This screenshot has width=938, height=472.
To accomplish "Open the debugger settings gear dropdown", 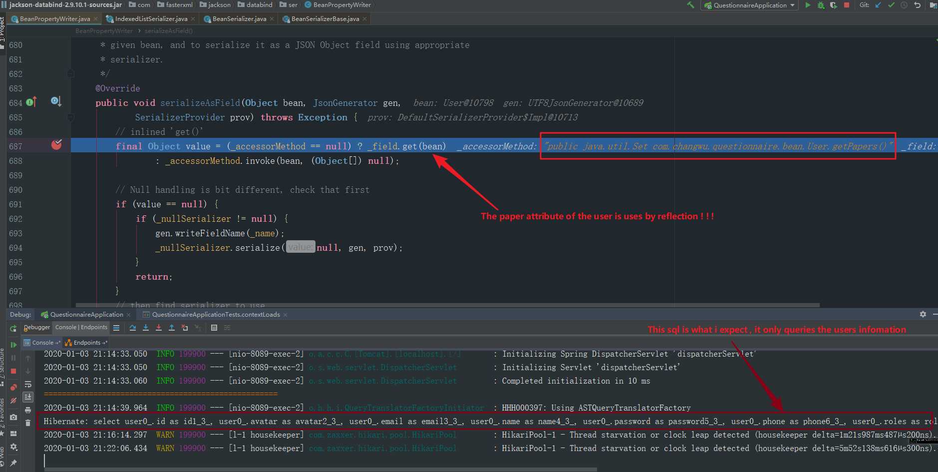I will (x=13, y=447).
